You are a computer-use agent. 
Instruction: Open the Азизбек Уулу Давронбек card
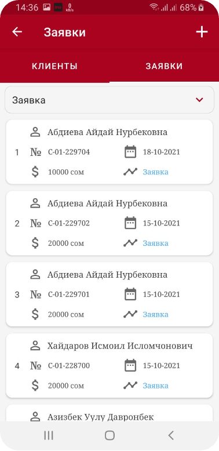coord(110,413)
